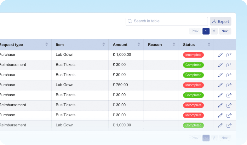
Task: Select Lab Gown in the Reimbursement row
Action: pos(64,125)
